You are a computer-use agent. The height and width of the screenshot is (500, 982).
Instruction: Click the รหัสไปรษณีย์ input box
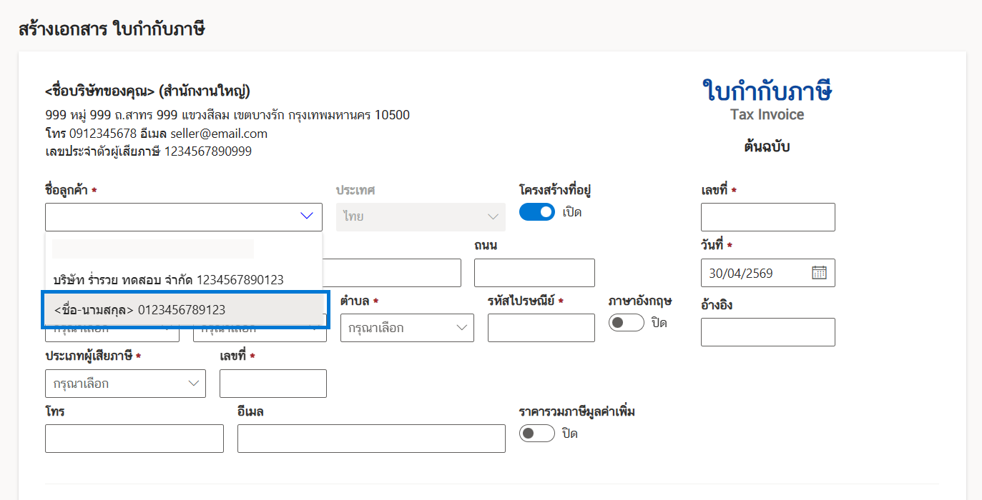click(541, 328)
